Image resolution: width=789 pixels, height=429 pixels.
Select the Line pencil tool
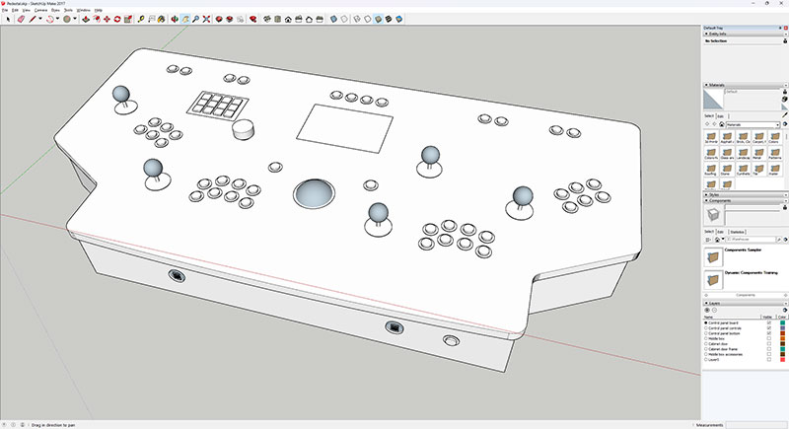(33, 19)
